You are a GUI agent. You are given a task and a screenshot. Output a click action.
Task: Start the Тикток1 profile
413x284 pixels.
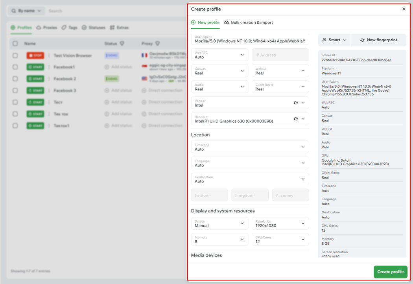click(35, 125)
